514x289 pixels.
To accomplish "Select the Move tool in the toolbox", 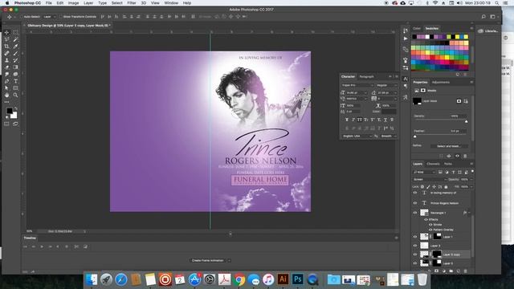I will point(6,32).
